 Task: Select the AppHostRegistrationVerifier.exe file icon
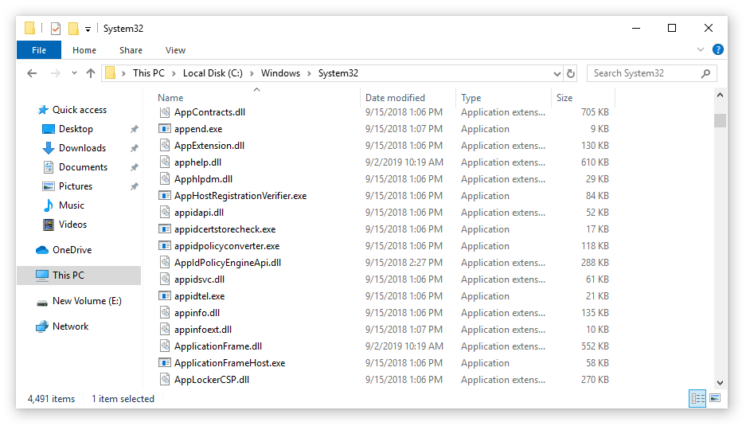pos(165,196)
